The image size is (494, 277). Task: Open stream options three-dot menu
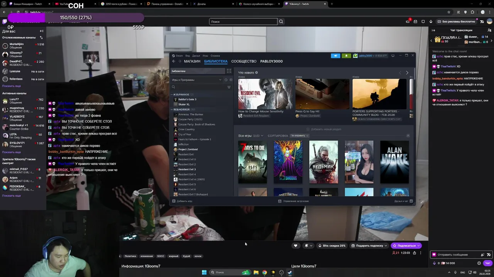(421, 253)
